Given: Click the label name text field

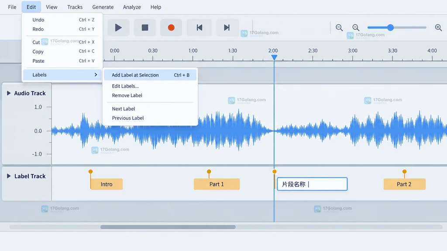Looking at the screenshot, I should coord(312,184).
